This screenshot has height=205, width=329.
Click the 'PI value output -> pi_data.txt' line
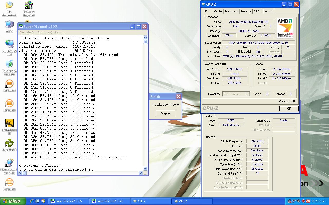[76, 157]
